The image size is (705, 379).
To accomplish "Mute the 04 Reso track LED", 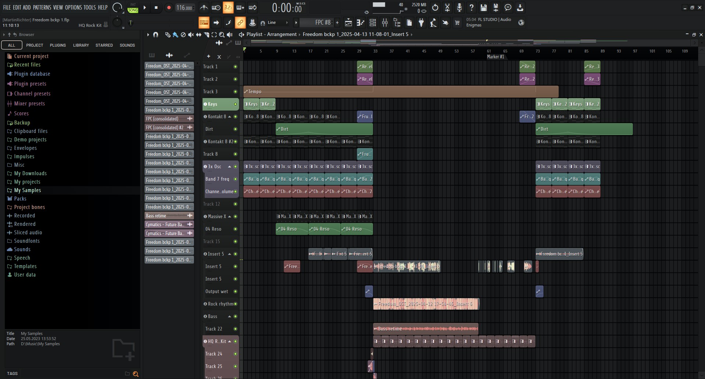I will 235,229.
